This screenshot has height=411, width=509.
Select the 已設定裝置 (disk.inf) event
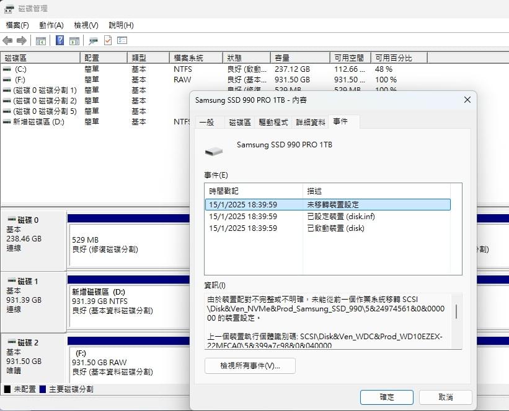click(x=328, y=217)
